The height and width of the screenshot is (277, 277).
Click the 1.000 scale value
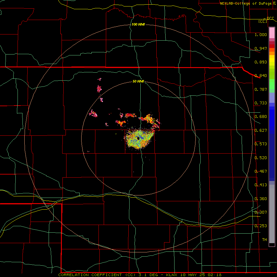point(261,34)
